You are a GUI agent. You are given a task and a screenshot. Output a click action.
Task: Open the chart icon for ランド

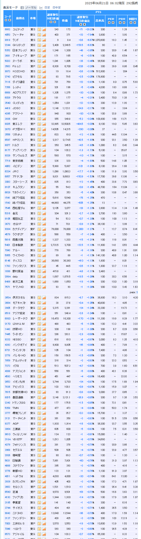[x=44, y=40]
